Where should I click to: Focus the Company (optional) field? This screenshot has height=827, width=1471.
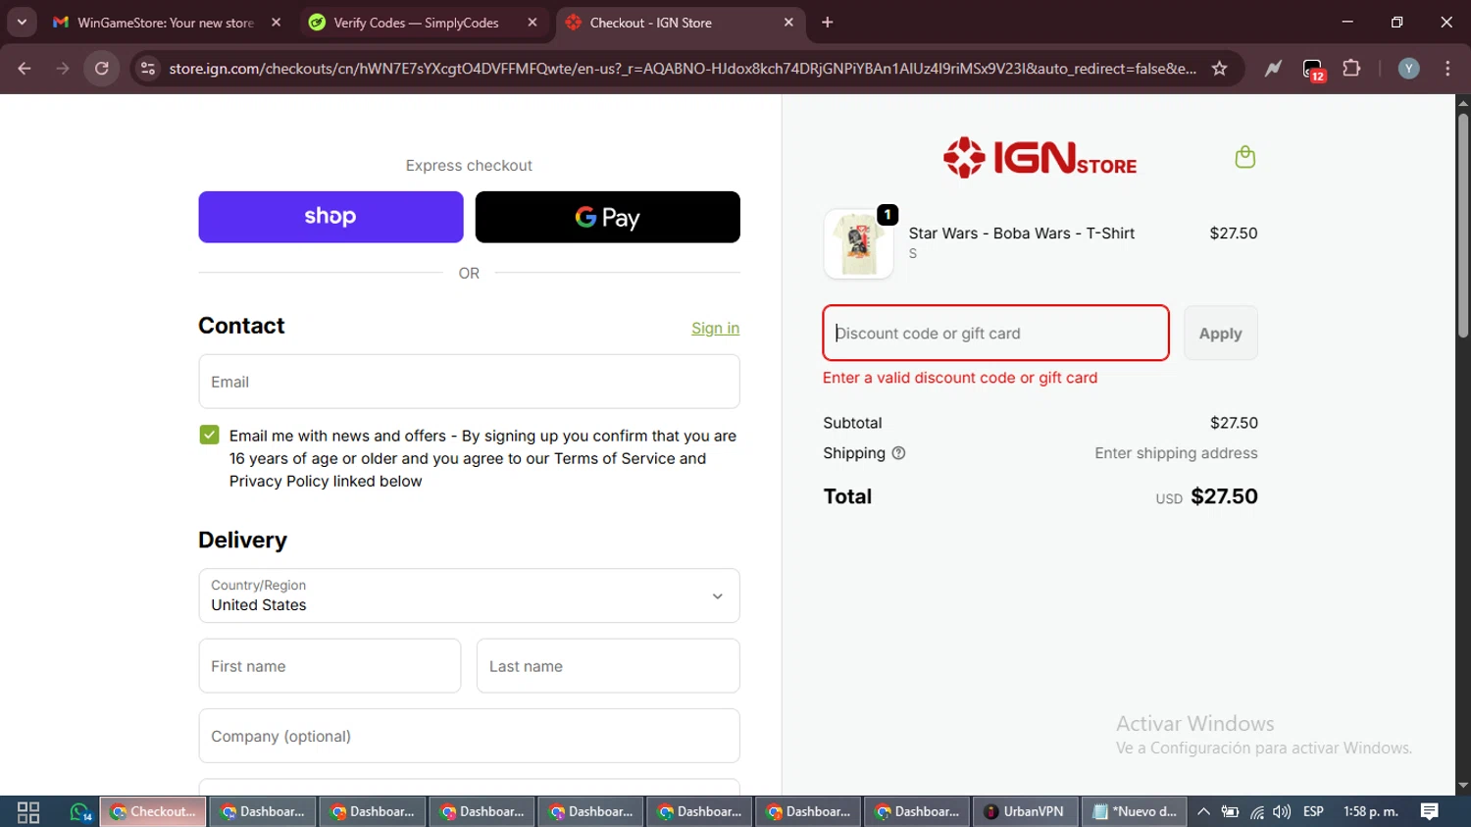(x=469, y=736)
